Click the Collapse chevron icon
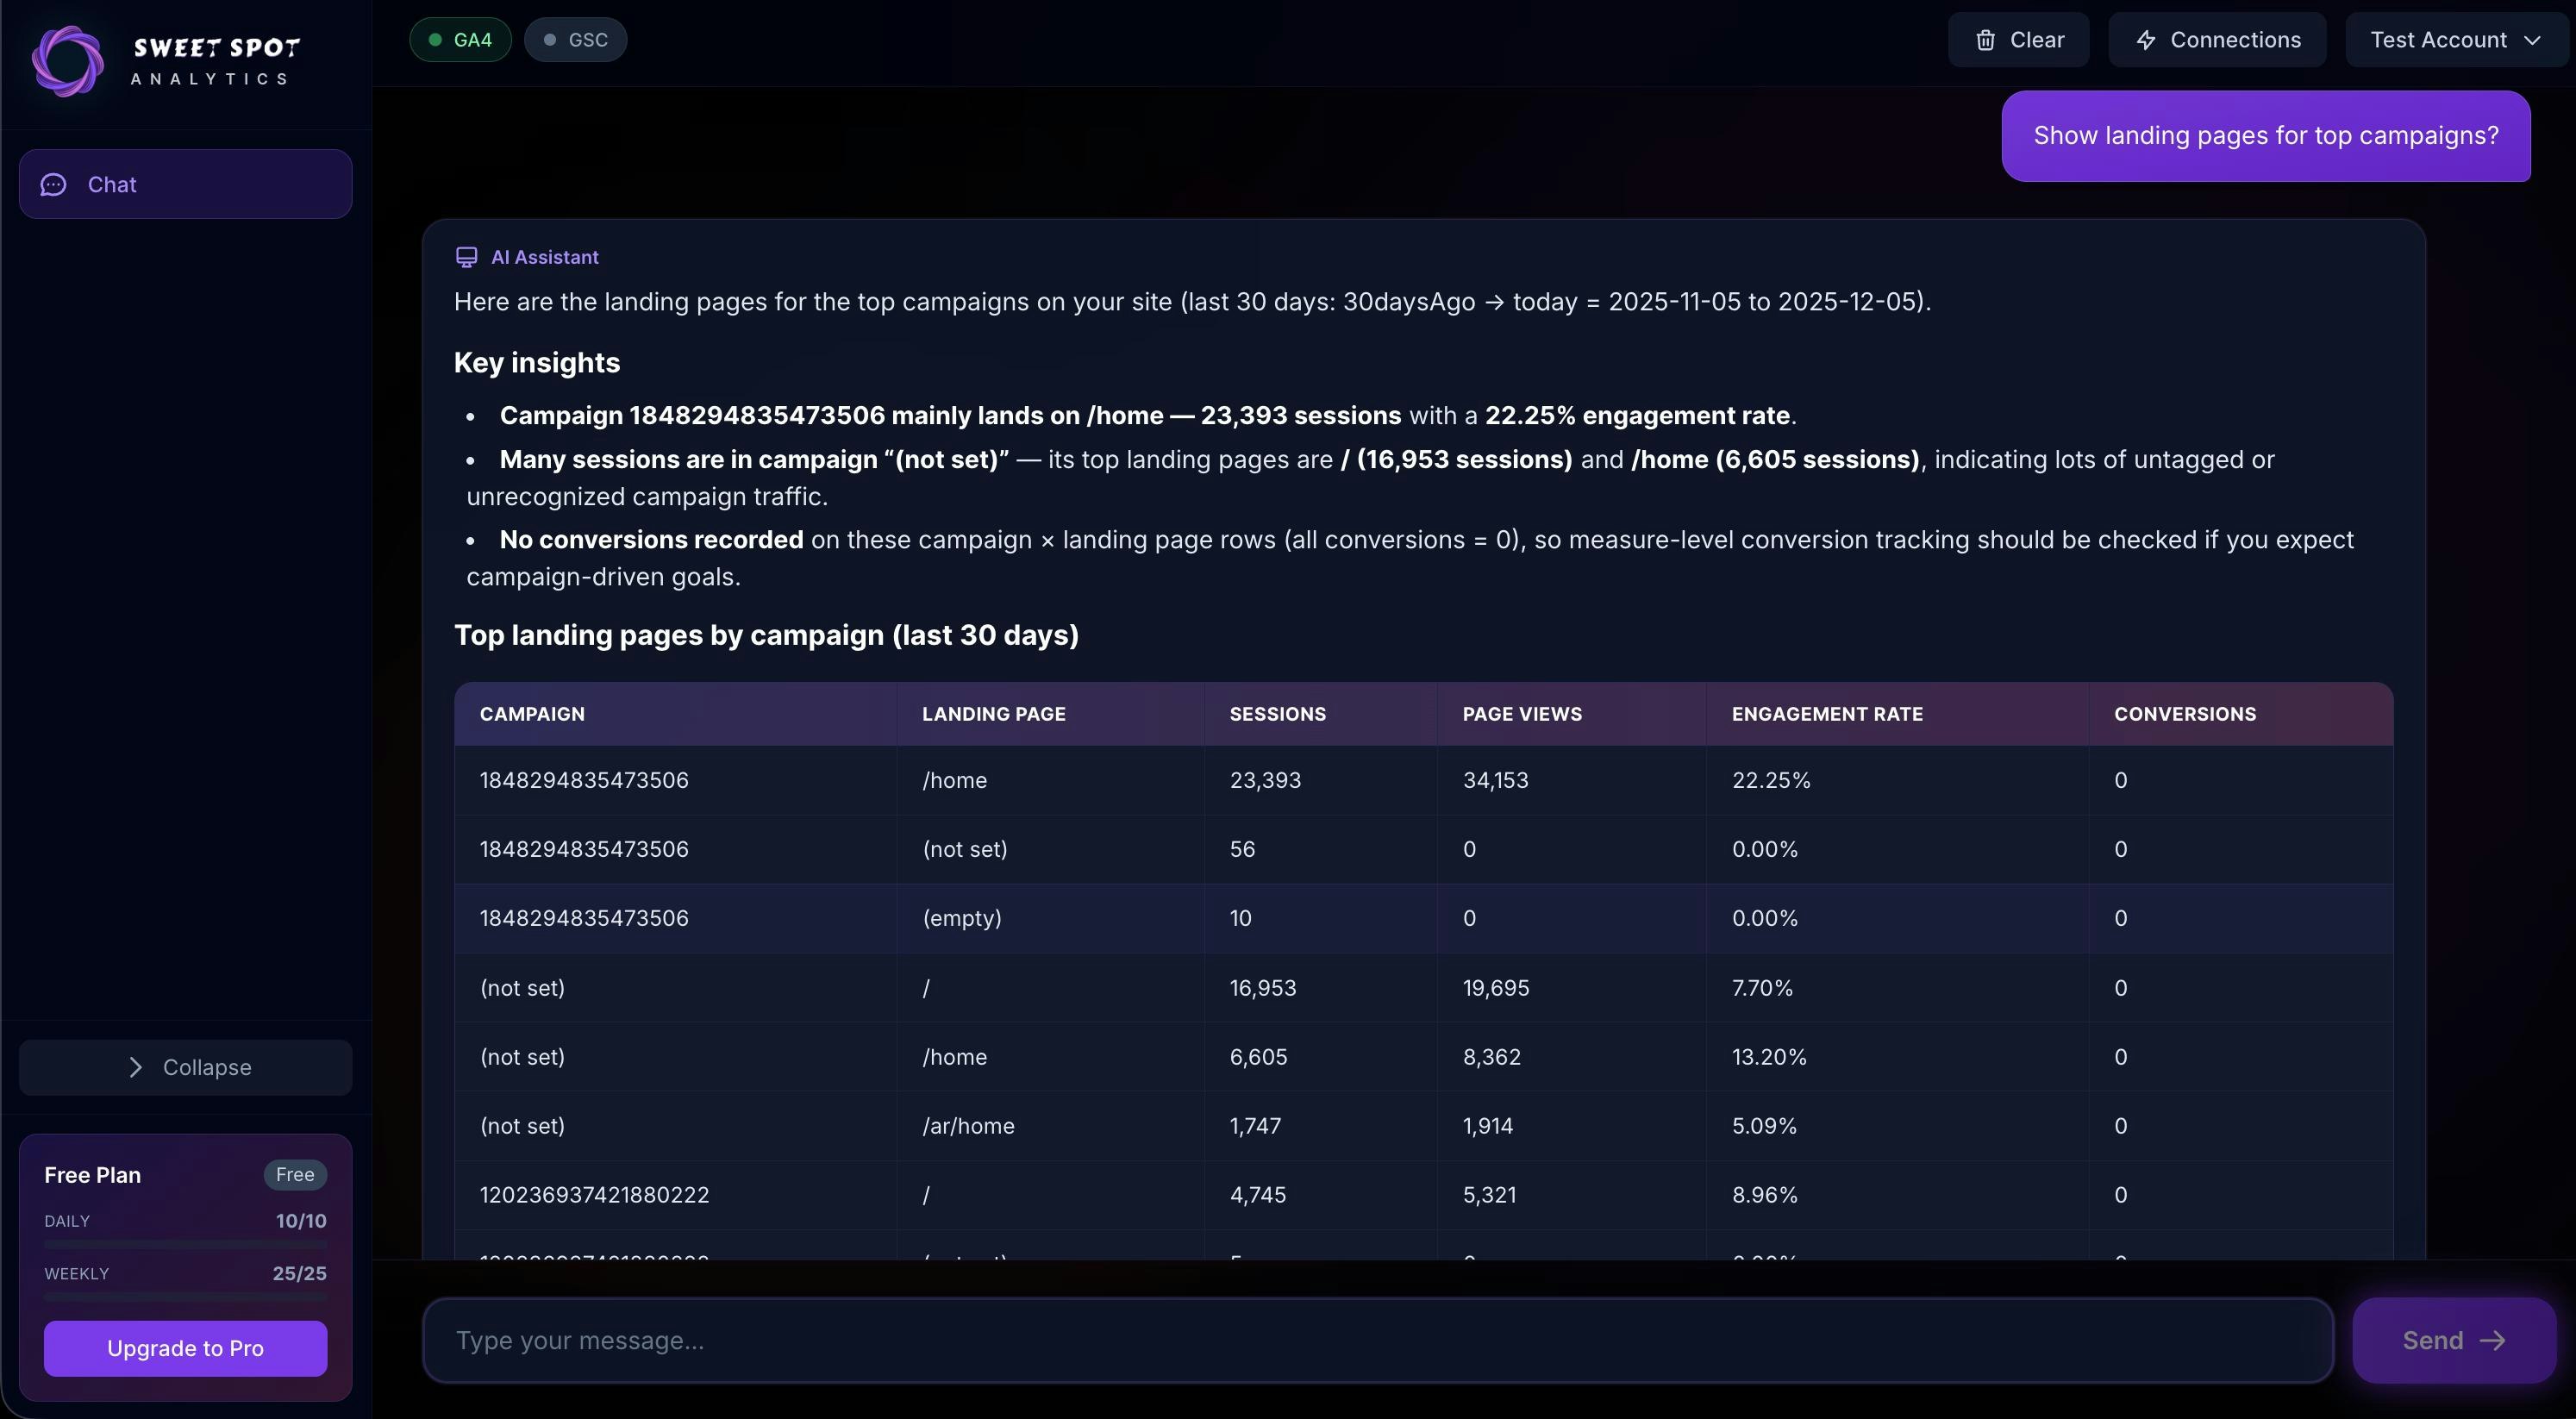 coord(135,1067)
